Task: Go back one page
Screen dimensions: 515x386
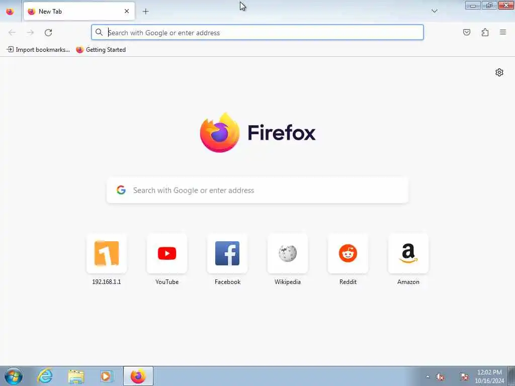Action: click(12, 33)
